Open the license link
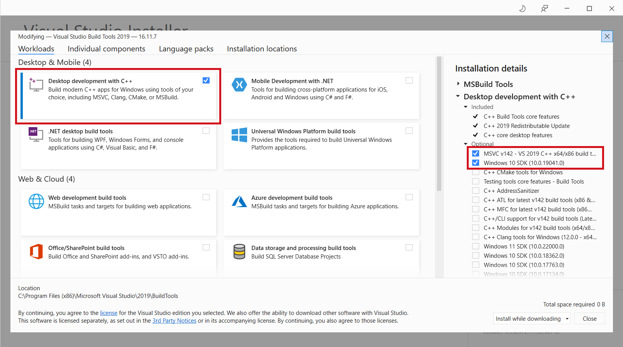 click(x=109, y=313)
